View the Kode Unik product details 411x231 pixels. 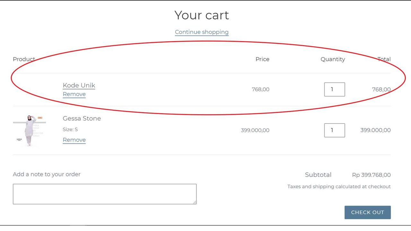79,85
